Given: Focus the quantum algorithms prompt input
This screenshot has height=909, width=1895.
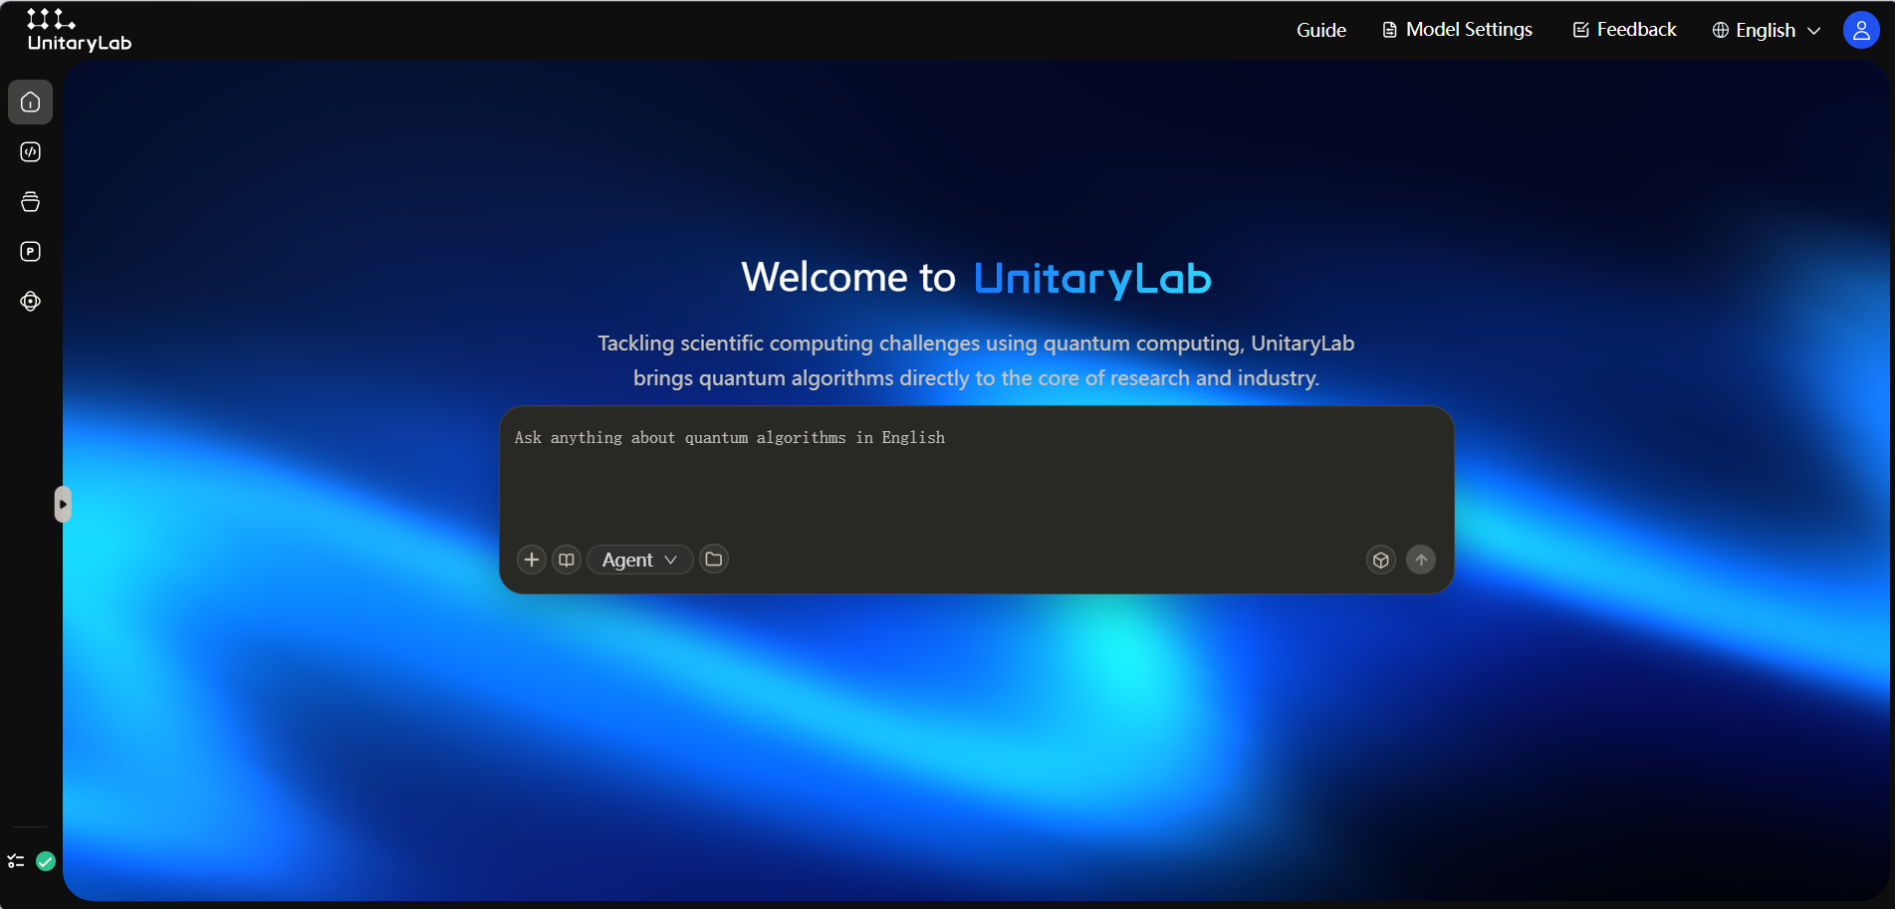Looking at the screenshot, I should pyautogui.click(x=976, y=478).
